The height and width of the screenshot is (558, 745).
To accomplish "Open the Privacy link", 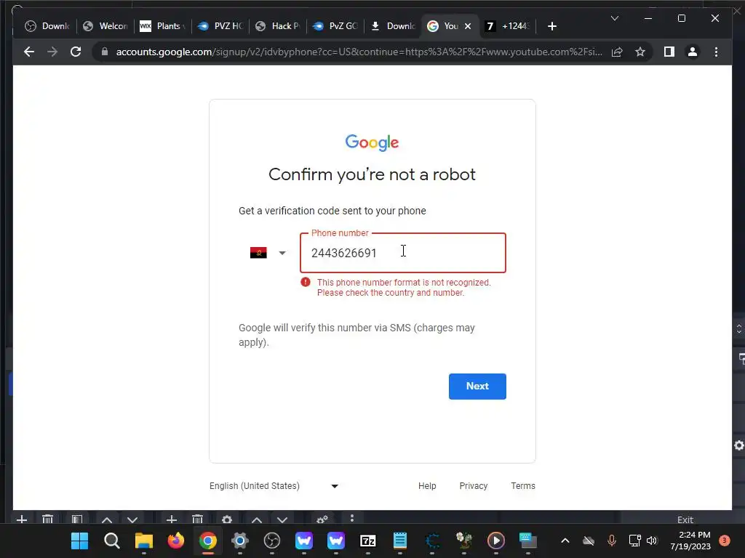I will tap(473, 486).
